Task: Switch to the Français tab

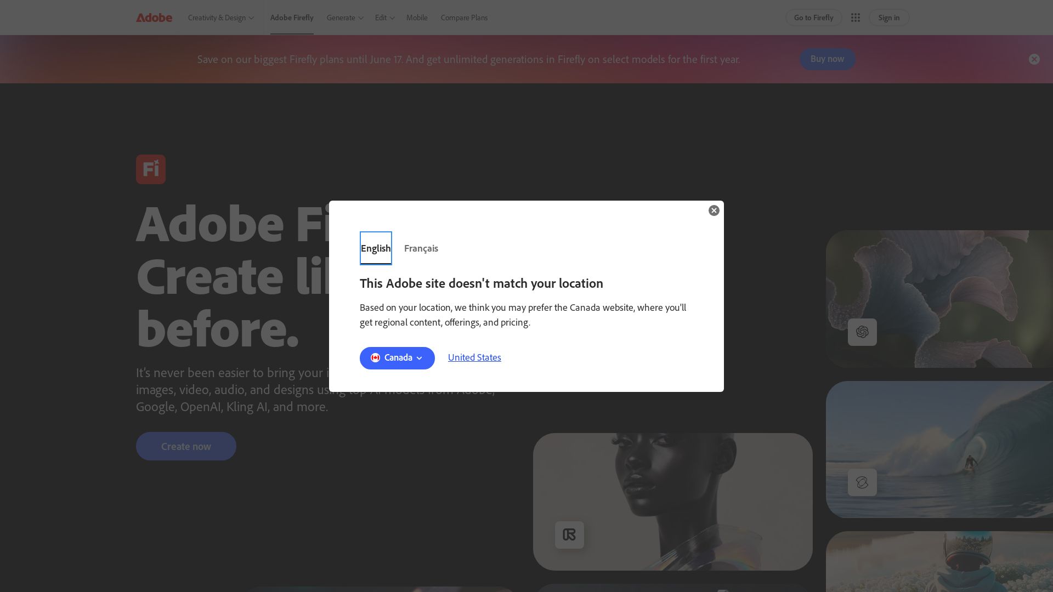Action: coord(421,248)
